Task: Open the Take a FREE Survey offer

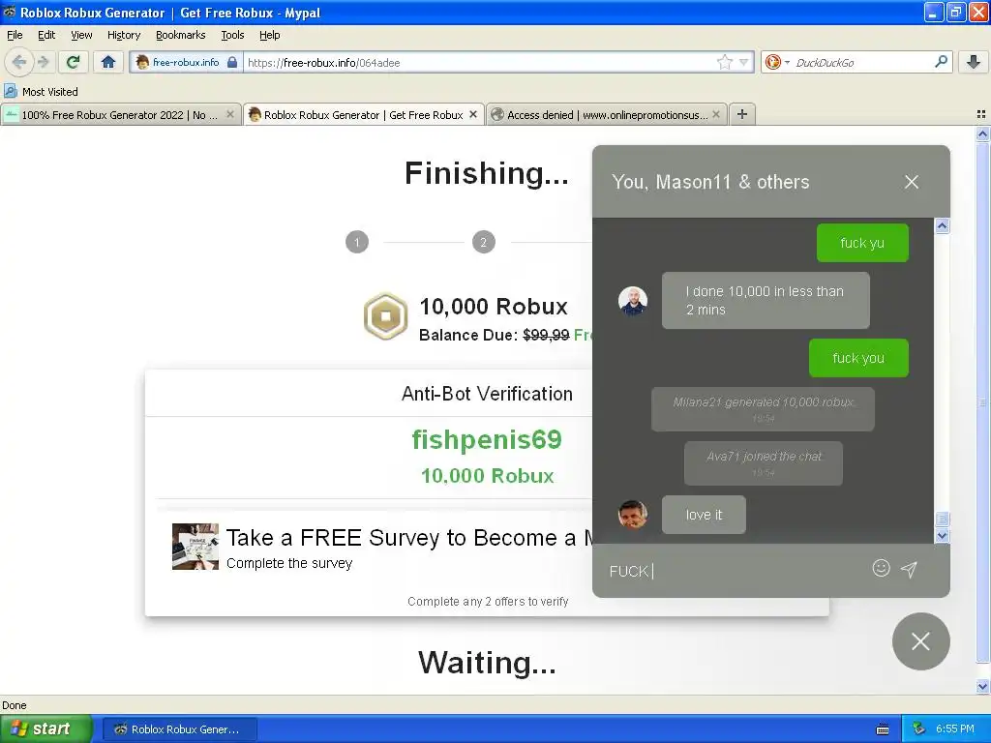Action: click(410, 538)
